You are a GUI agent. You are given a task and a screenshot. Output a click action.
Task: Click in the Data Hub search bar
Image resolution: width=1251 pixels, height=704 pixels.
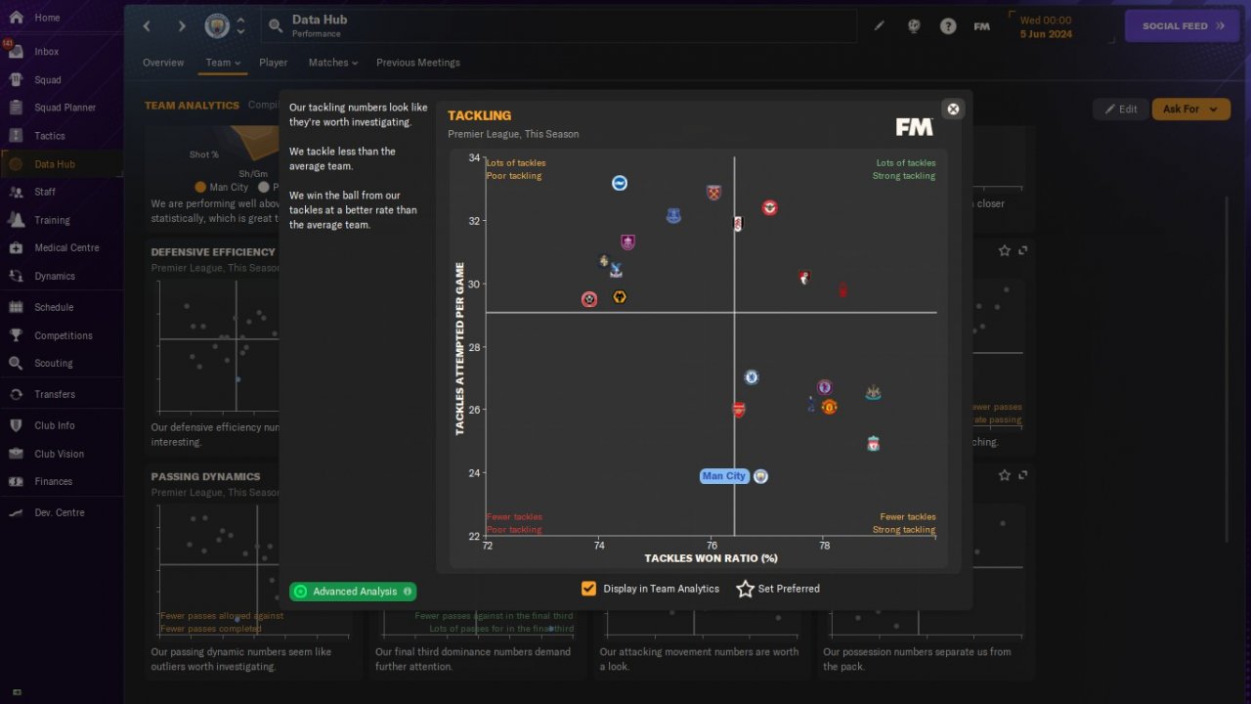[559, 25]
